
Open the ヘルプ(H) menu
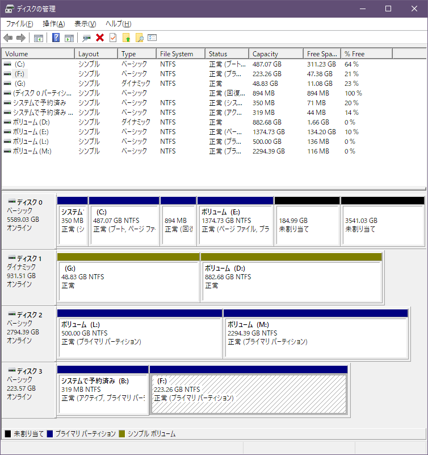(x=119, y=24)
